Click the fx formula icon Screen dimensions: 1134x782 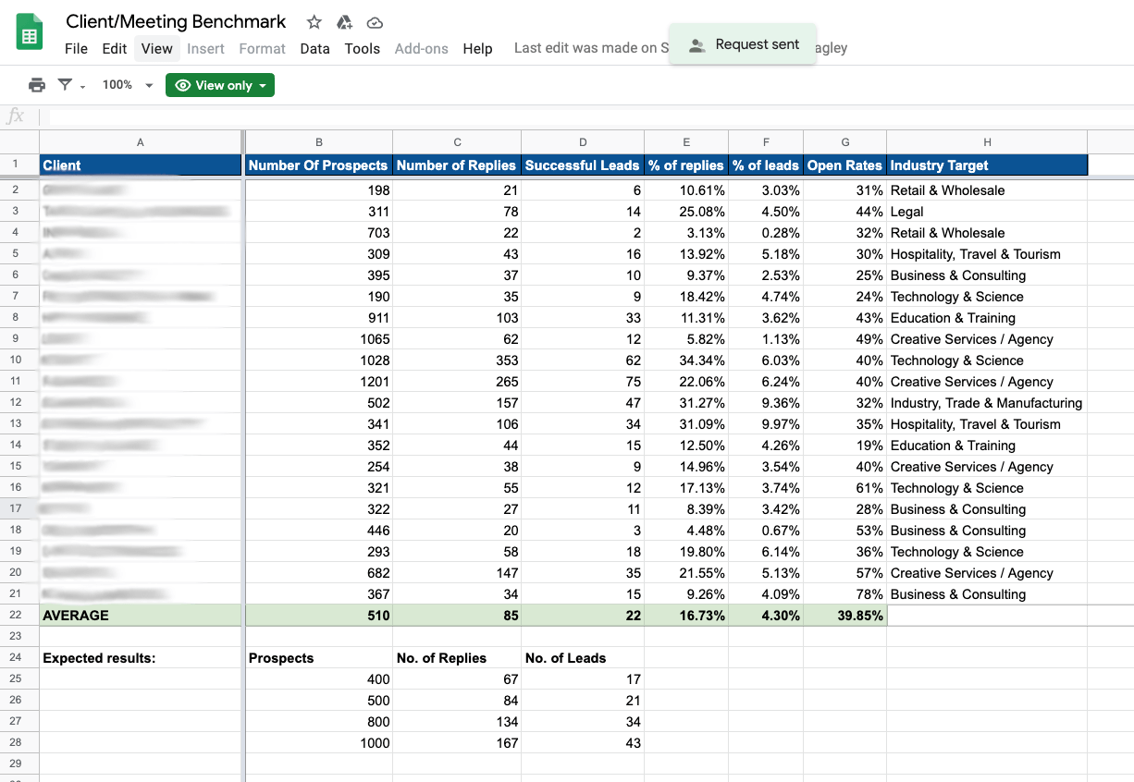(x=16, y=116)
